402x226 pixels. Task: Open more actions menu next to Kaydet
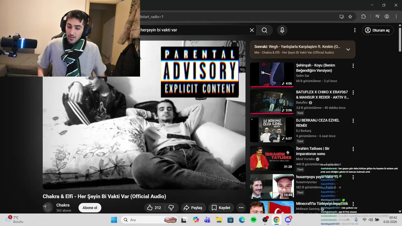(241, 208)
